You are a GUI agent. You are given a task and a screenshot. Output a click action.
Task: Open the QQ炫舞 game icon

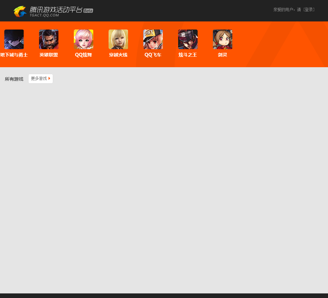pos(83,39)
